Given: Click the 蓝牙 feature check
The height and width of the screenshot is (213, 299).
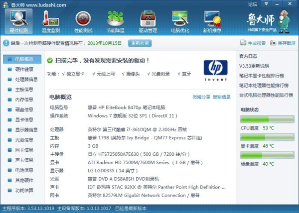Looking at the screenshot, I should (184, 74).
